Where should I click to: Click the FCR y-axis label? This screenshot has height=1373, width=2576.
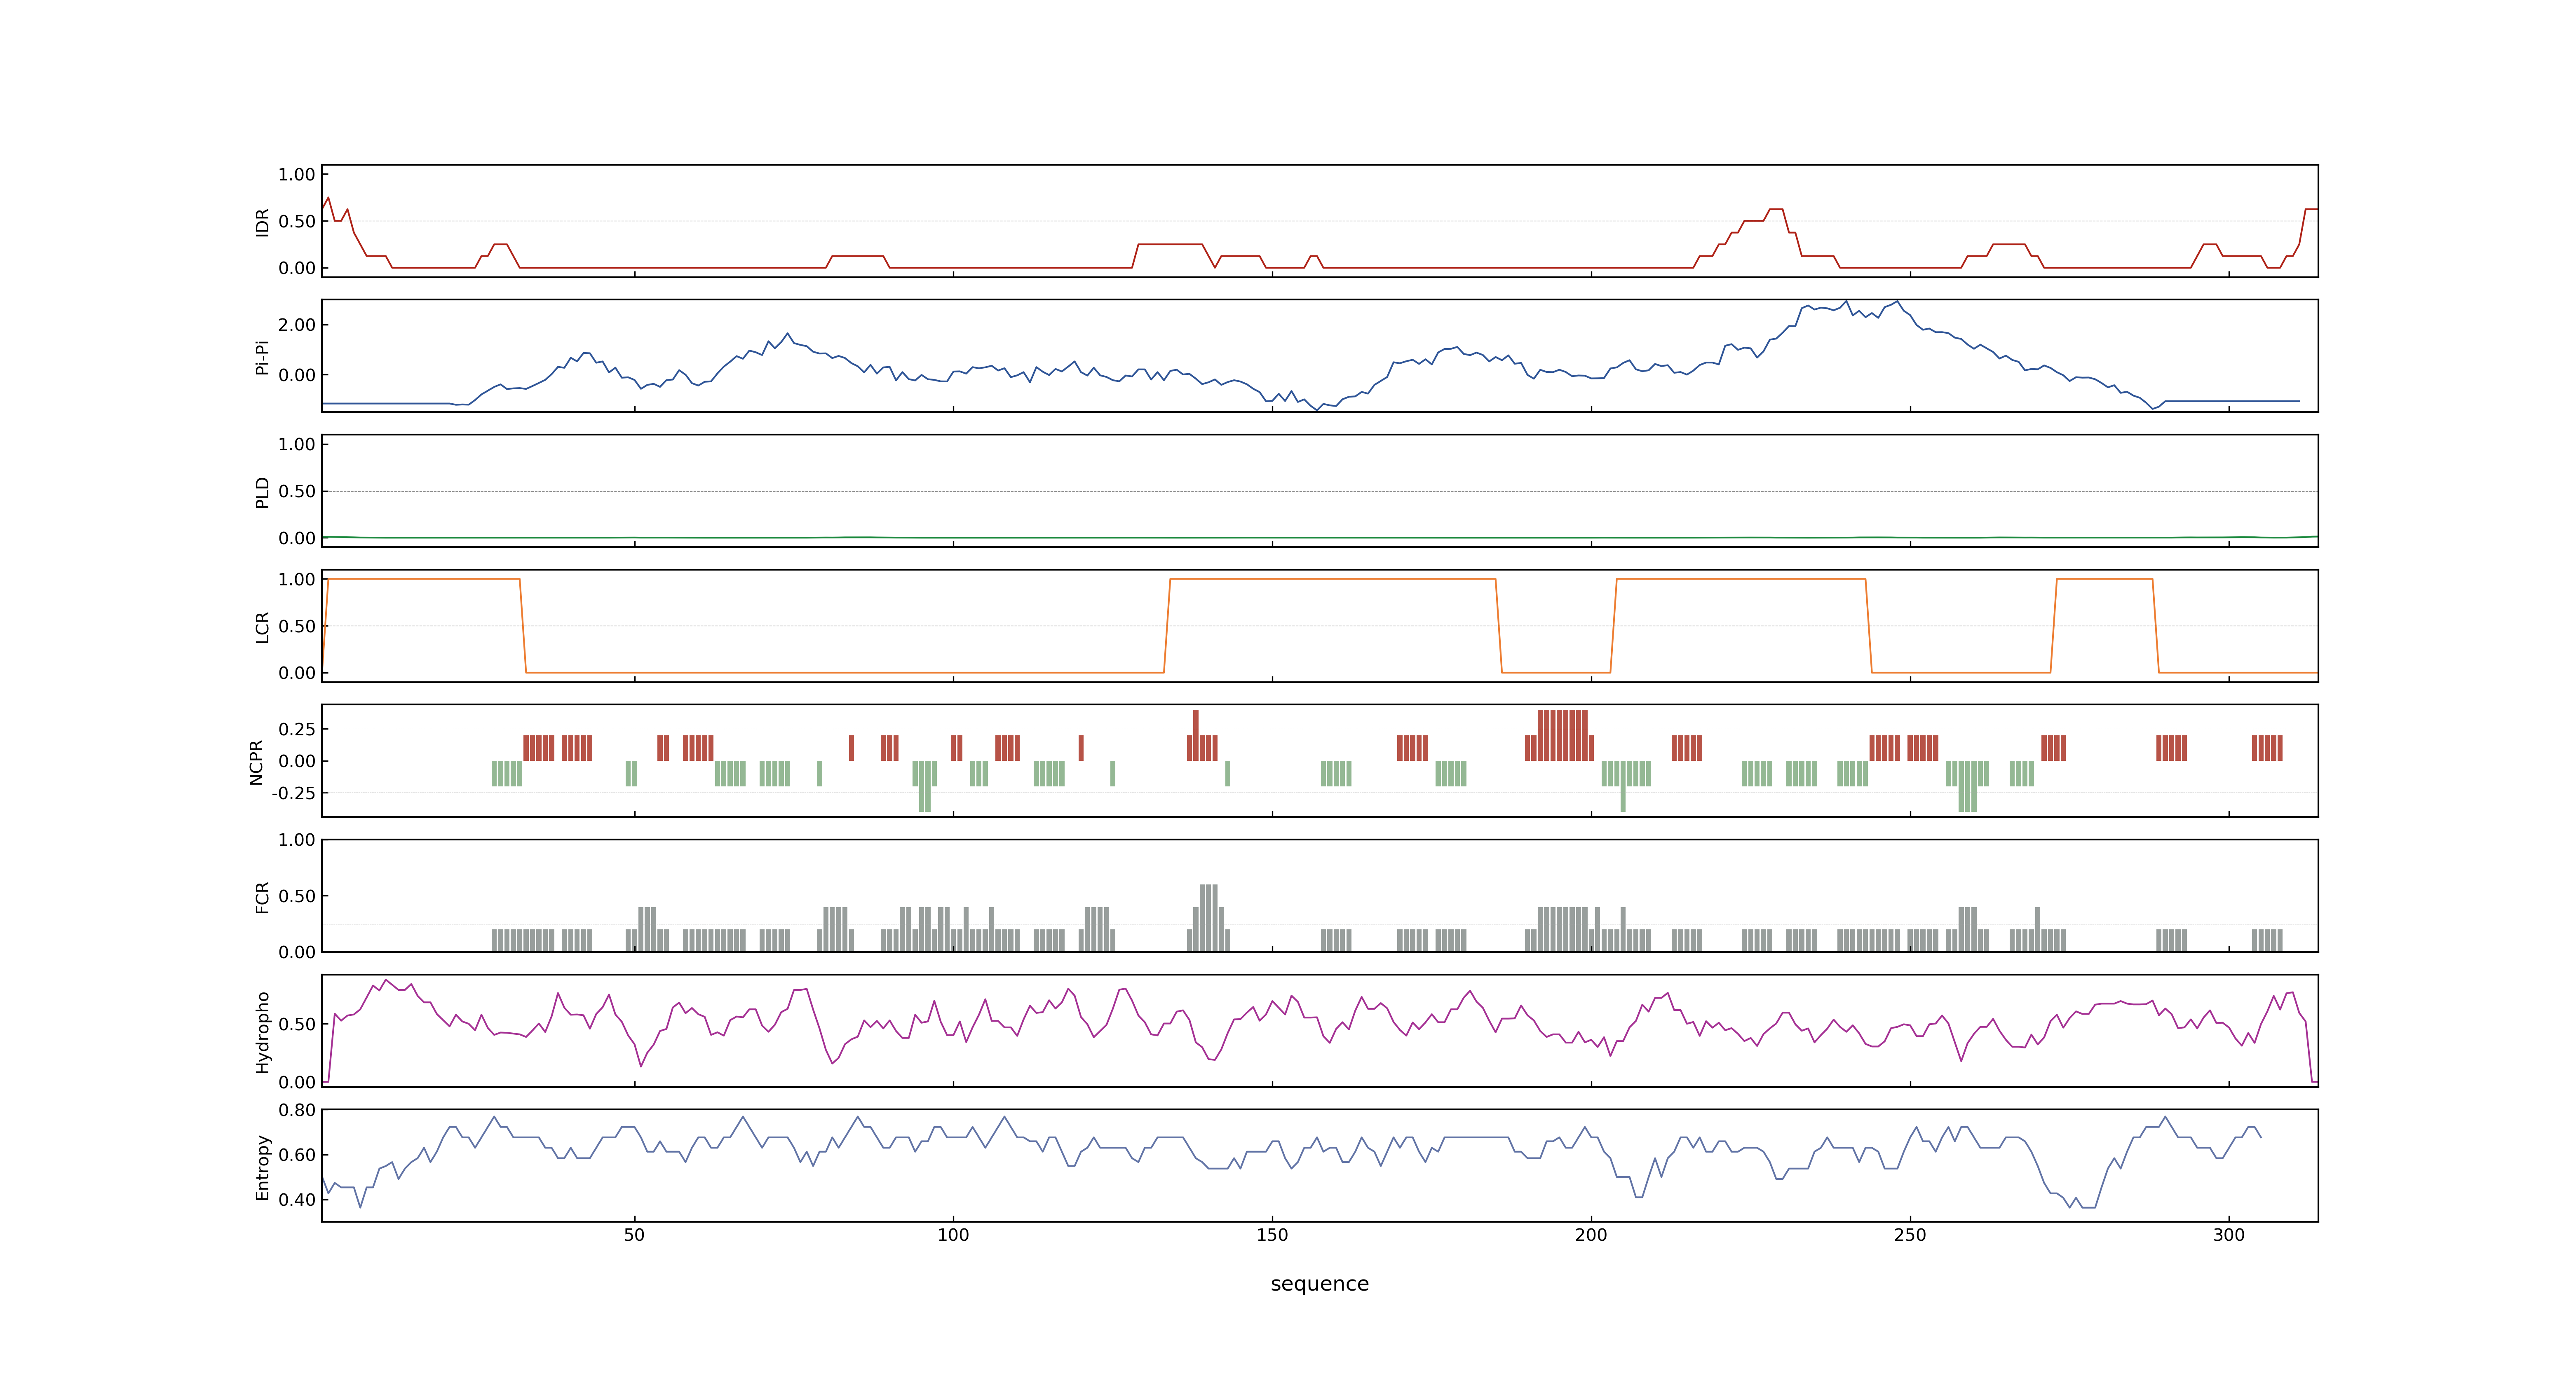point(262,896)
